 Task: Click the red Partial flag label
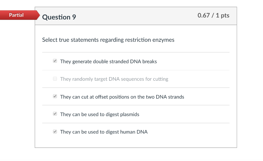pos(20,15)
